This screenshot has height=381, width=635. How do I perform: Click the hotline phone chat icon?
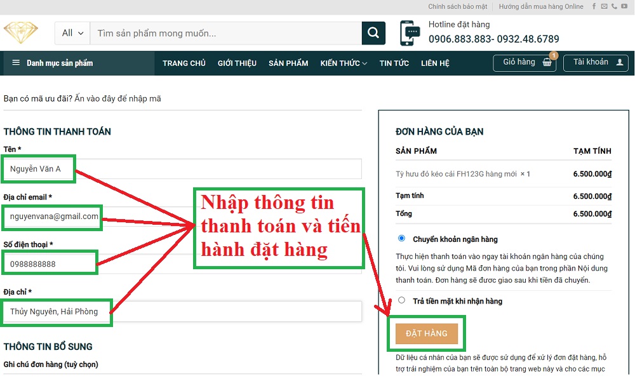410,32
